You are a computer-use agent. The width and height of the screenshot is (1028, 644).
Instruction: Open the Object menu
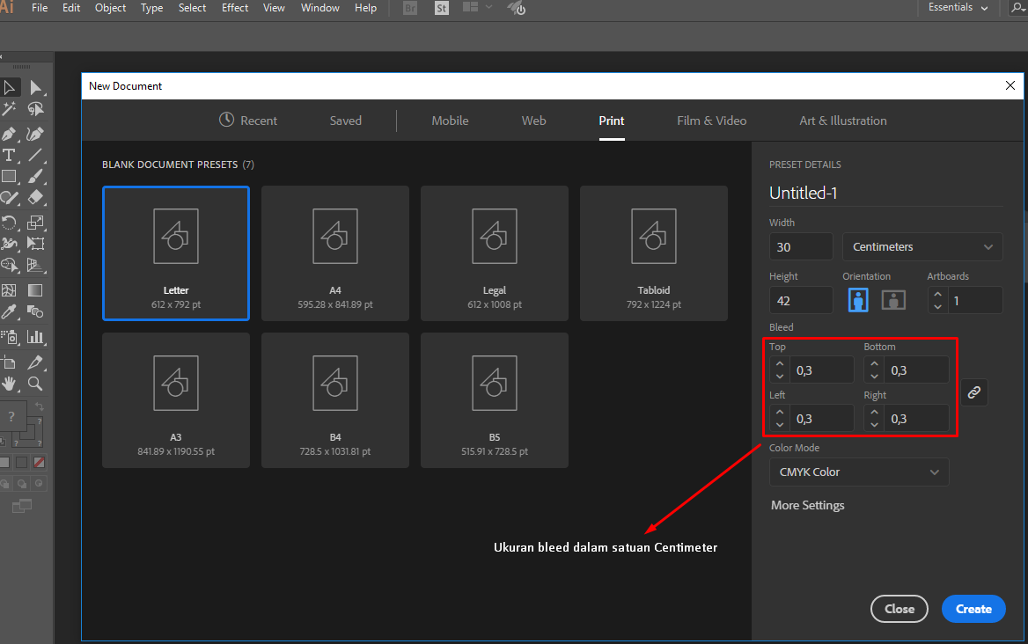pos(110,8)
